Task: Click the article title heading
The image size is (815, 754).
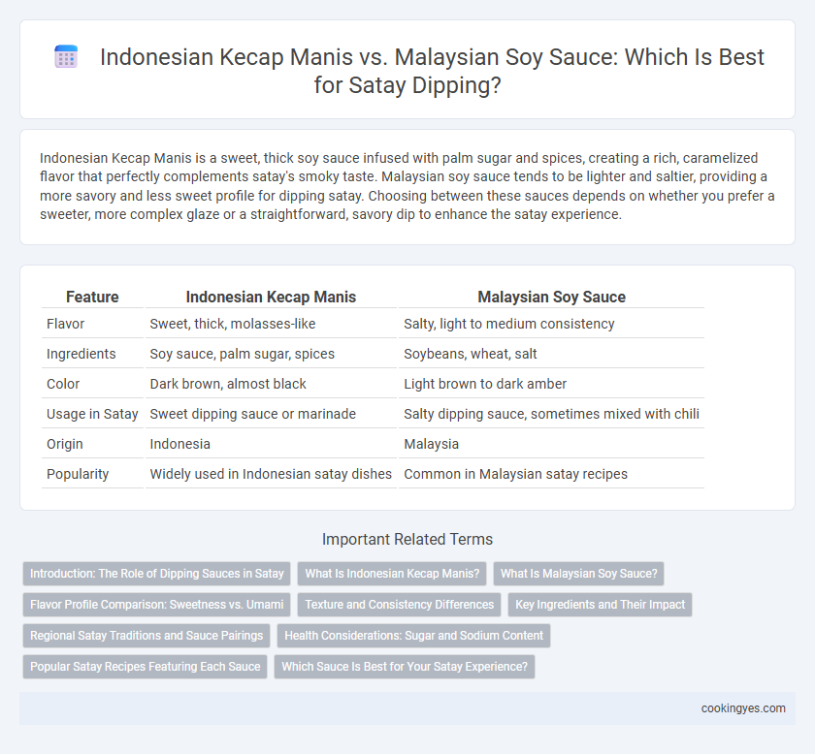Action: pyautogui.click(x=432, y=71)
